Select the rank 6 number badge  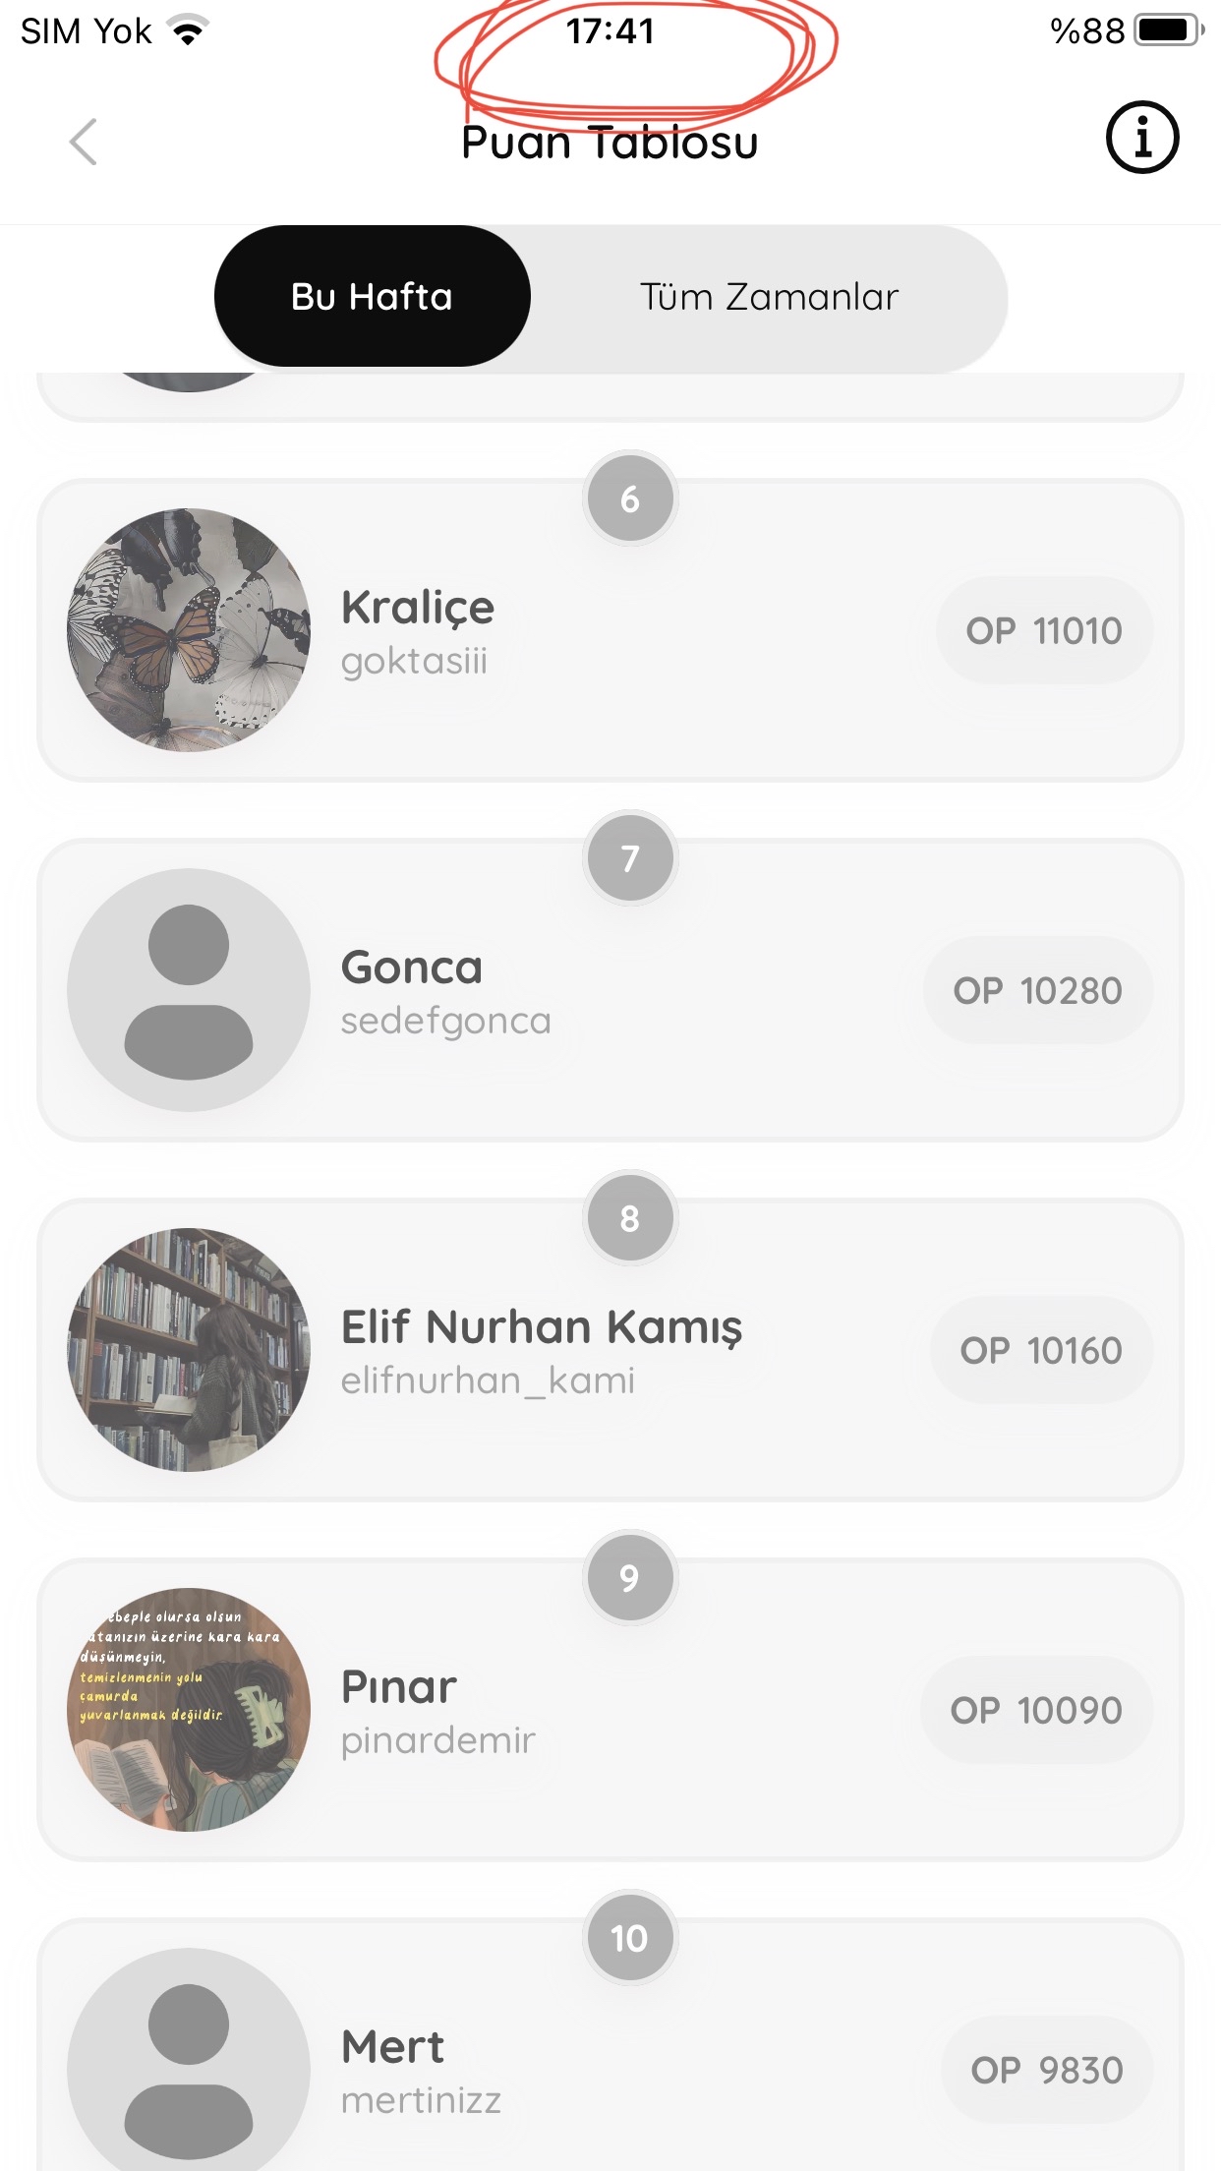coord(630,499)
